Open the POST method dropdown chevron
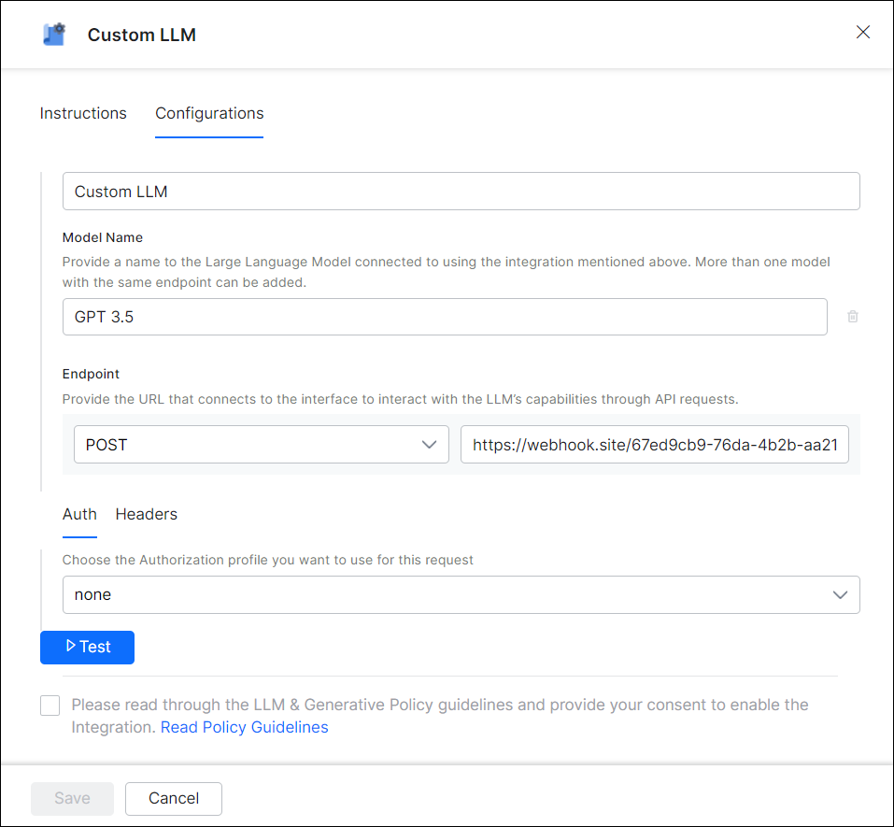 click(x=429, y=444)
